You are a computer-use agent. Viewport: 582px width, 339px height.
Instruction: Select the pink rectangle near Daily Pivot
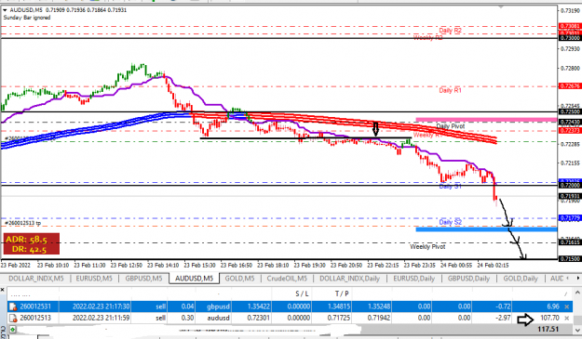pyautogui.click(x=486, y=120)
